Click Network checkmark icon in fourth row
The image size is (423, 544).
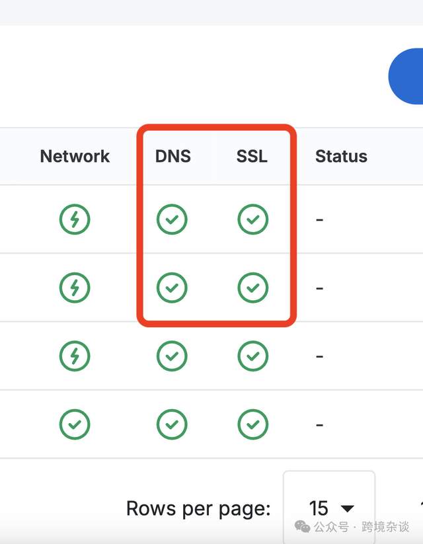(75, 424)
